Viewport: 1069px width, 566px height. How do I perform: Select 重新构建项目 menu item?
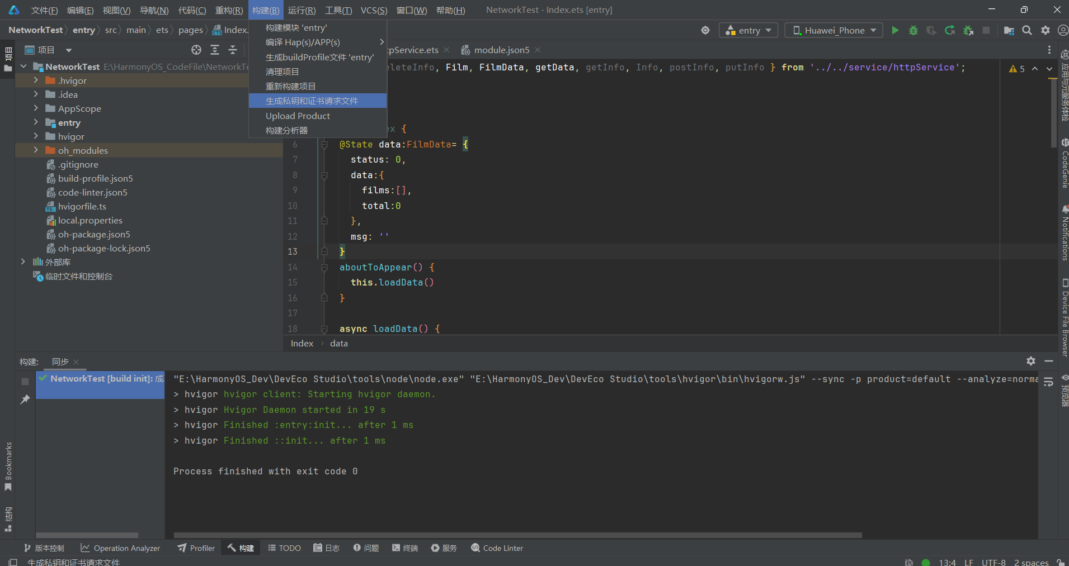318,86
